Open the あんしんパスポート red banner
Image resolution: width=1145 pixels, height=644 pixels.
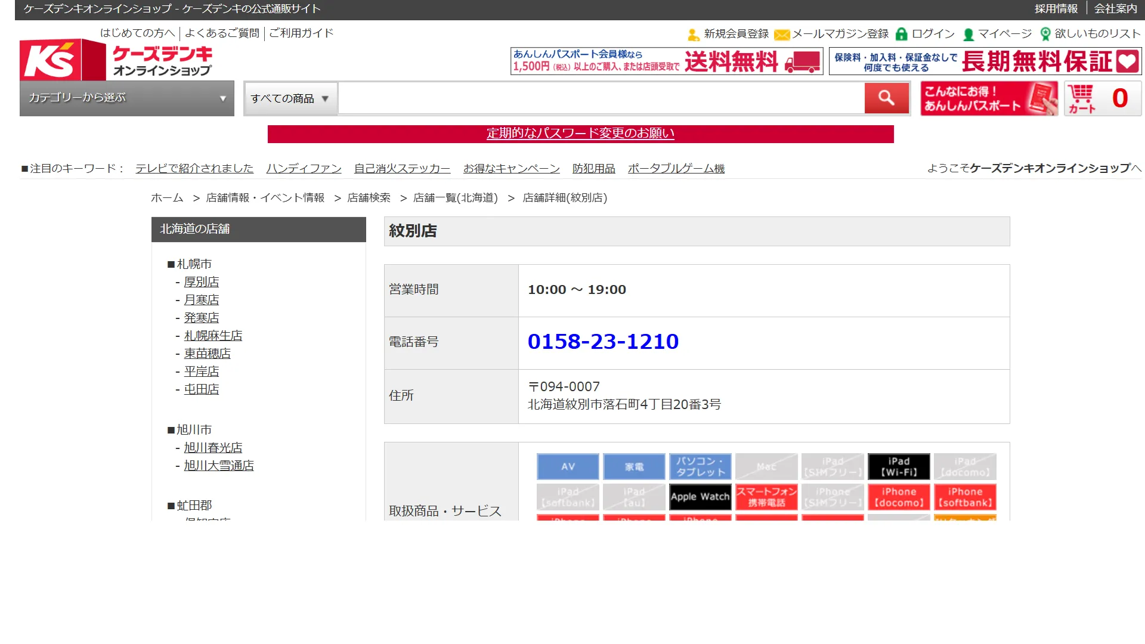(989, 98)
